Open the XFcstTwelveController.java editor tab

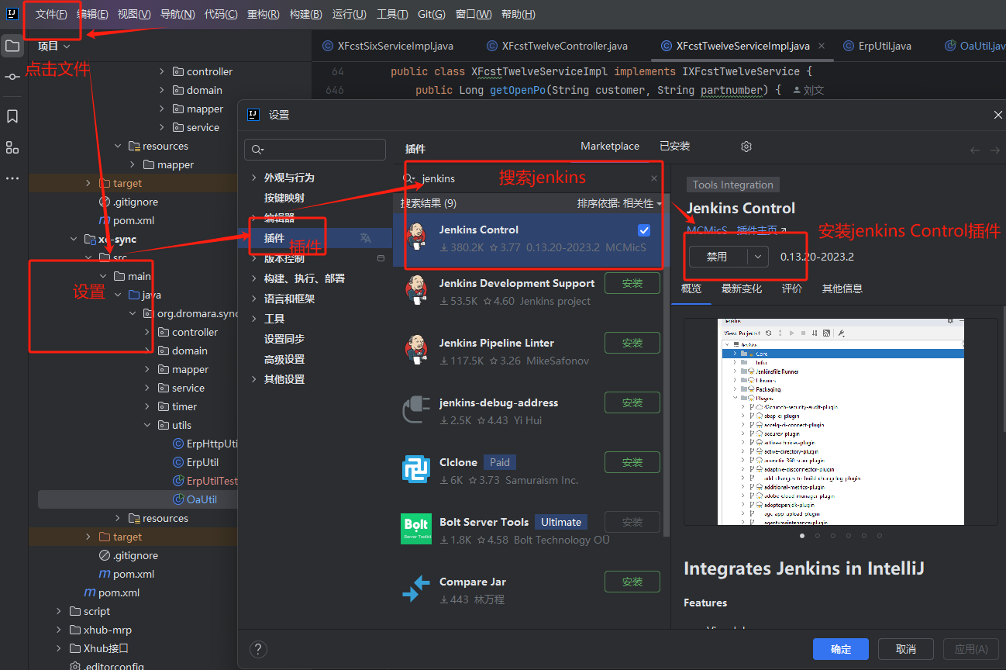pos(564,46)
